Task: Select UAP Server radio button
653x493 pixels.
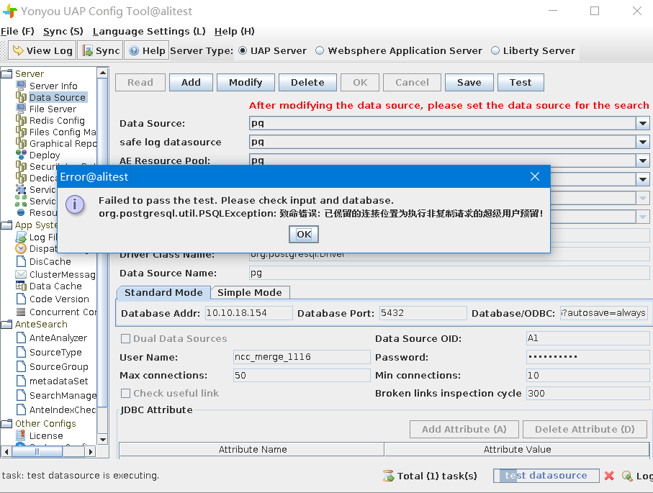Action: 243,51
